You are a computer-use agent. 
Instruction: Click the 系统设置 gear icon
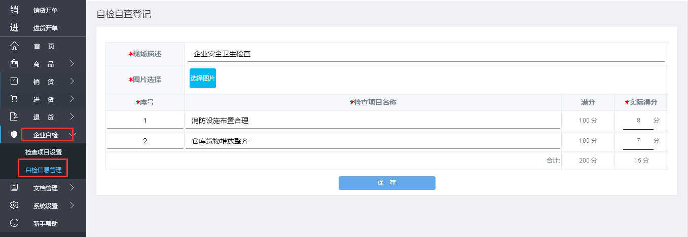[x=14, y=206]
